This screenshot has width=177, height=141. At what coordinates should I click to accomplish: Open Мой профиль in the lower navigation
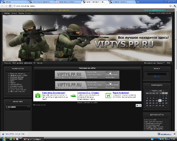tap(18, 63)
